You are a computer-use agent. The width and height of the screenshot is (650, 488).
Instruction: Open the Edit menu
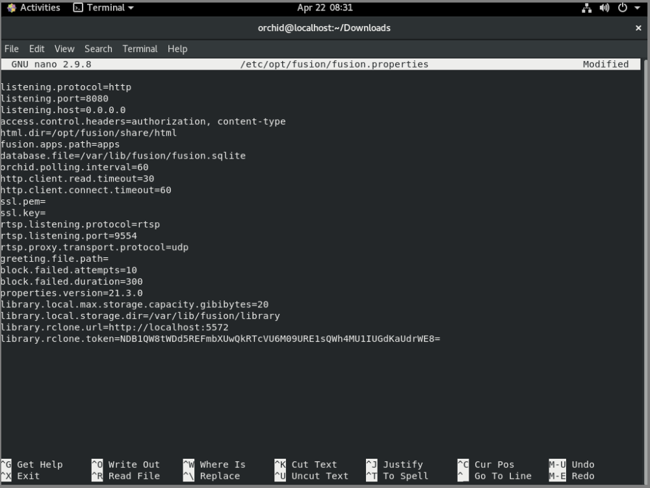coord(36,49)
